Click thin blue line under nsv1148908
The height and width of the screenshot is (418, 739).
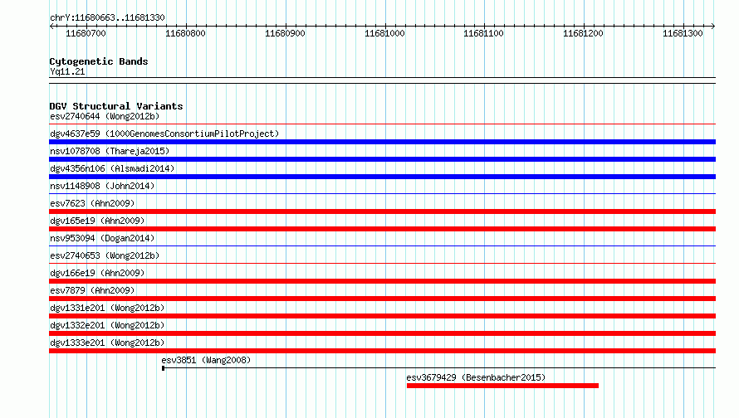click(x=382, y=194)
